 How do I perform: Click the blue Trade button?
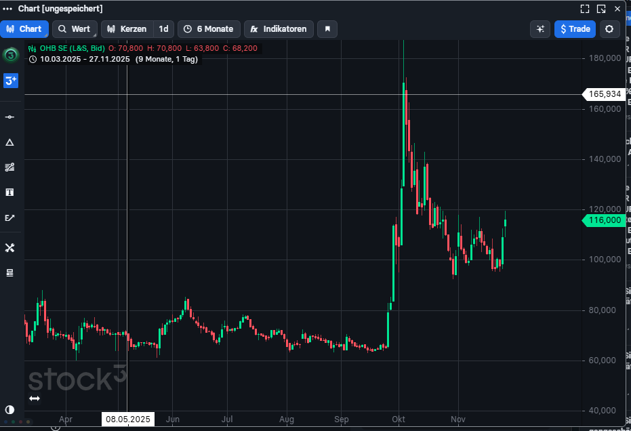(575, 29)
